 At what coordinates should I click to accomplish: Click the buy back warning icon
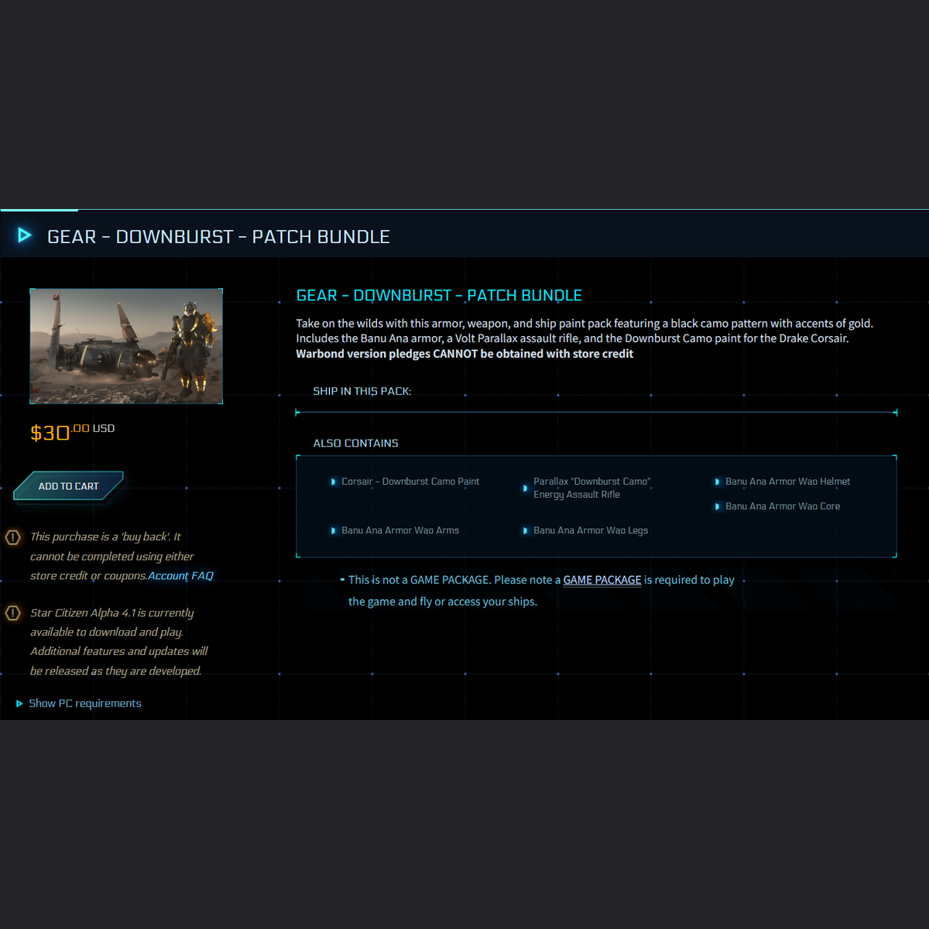click(x=13, y=537)
